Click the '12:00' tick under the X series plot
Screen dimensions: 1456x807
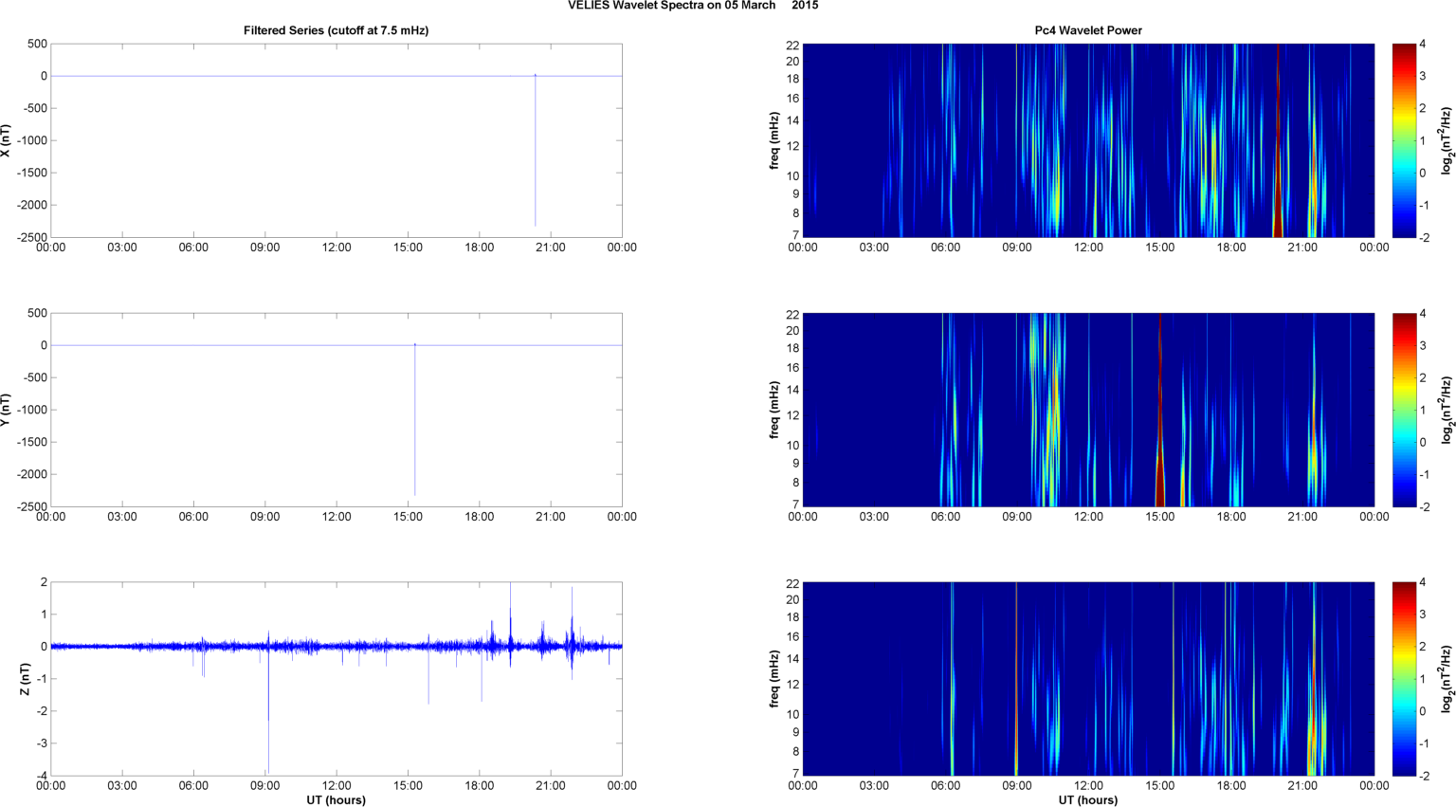pos(337,248)
